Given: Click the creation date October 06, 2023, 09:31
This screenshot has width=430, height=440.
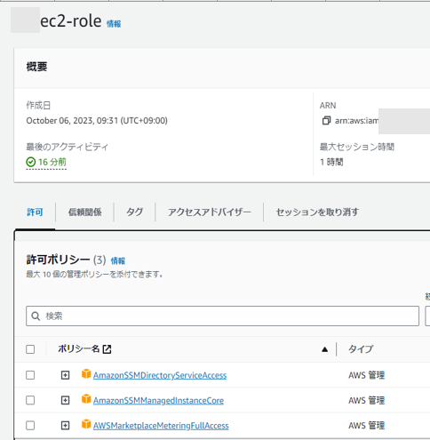Looking at the screenshot, I should 97,121.
